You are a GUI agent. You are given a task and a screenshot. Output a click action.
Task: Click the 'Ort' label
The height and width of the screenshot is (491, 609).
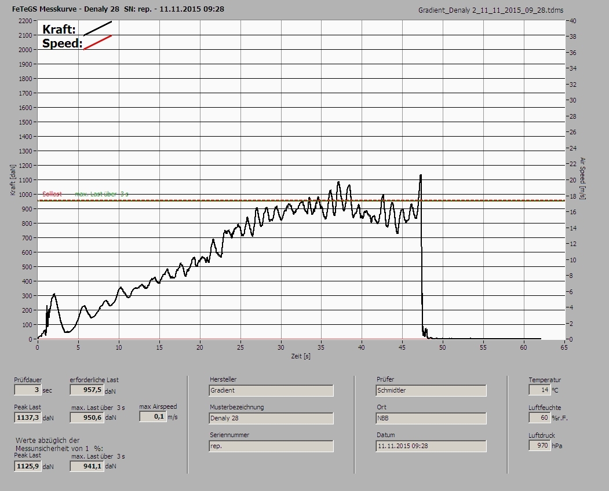click(x=381, y=407)
